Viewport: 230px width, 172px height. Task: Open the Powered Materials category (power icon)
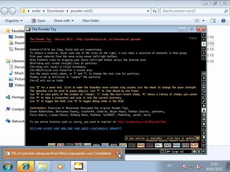(x=204, y=83)
